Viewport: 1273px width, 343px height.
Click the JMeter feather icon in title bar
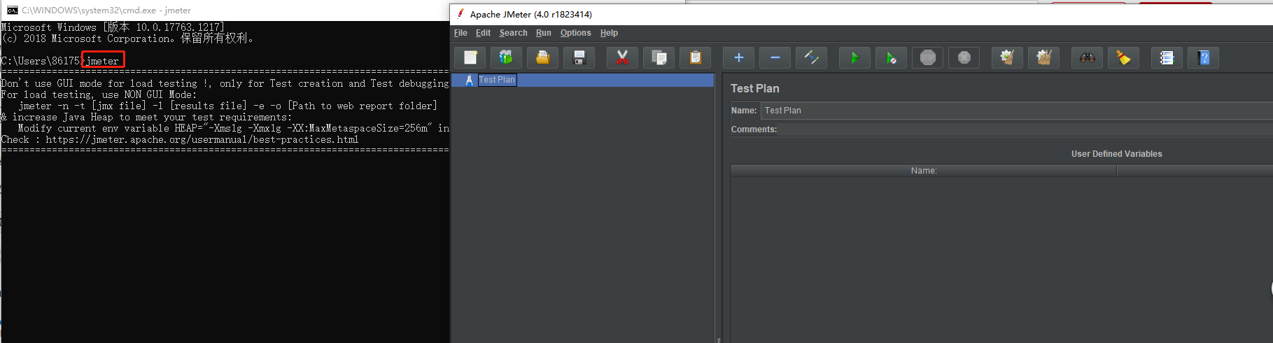click(460, 13)
